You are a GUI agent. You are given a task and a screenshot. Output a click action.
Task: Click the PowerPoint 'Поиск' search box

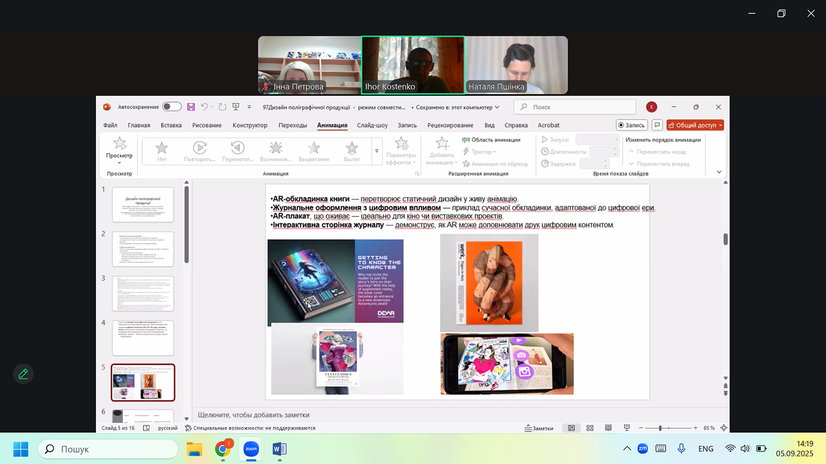point(575,107)
